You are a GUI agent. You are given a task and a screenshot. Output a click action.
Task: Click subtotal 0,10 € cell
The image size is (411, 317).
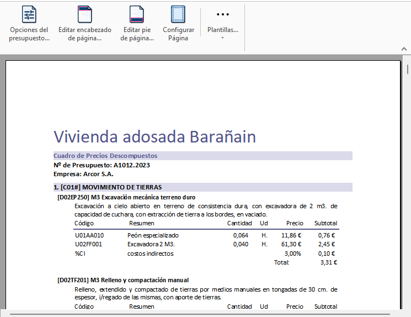[327, 253]
